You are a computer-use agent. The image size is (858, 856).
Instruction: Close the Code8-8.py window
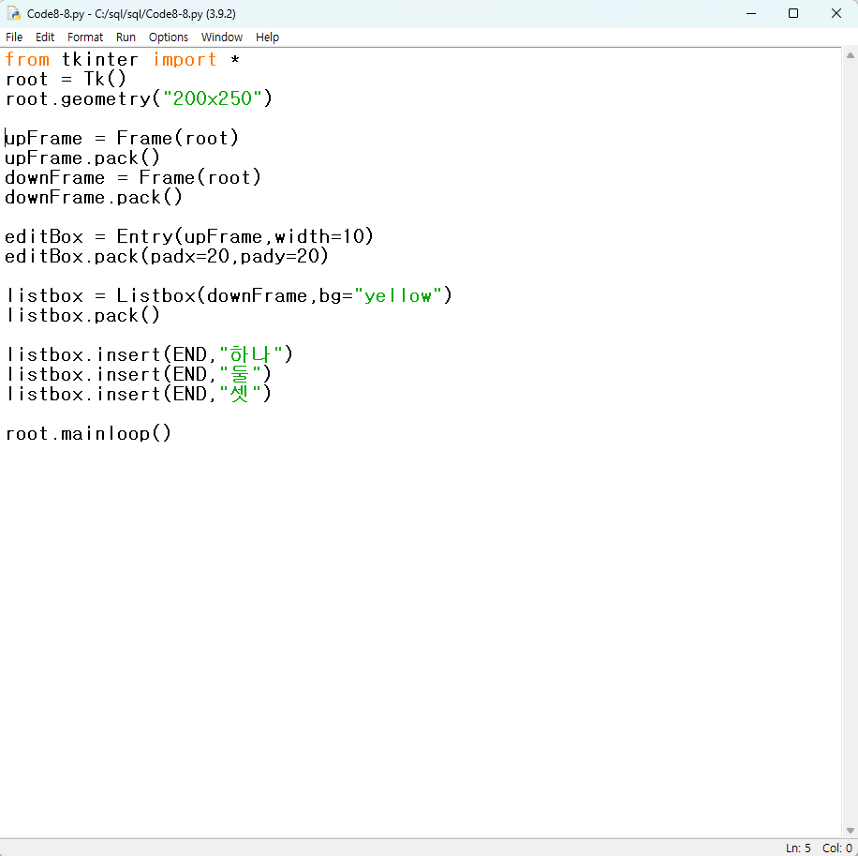pyautogui.click(x=836, y=14)
